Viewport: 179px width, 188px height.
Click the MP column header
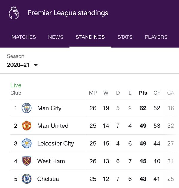pos(93,93)
